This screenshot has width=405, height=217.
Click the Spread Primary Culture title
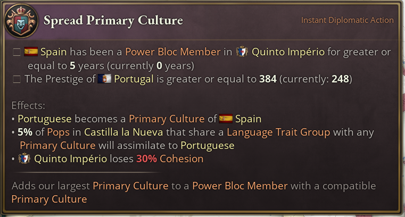[x=113, y=21]
